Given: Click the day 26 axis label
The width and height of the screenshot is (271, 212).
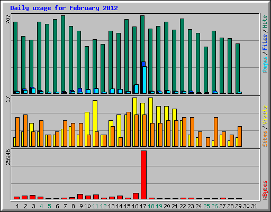Looking at the screenshot, I should point(214,206).
